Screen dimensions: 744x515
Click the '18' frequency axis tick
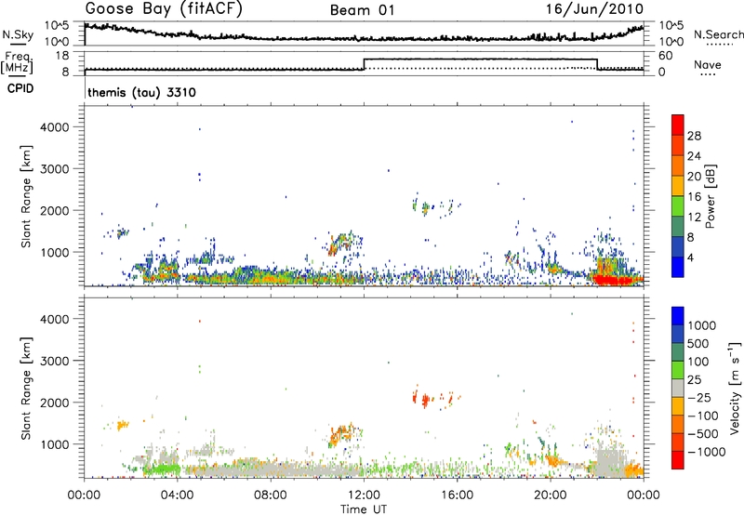tap(62, 56)
